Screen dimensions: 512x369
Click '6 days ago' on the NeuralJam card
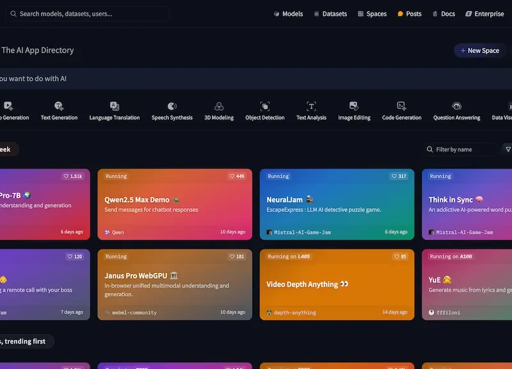point(396,232)
